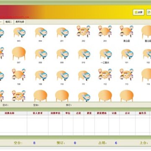
Task: Click the 锁屏 button in the header
Action: [138, 12]
